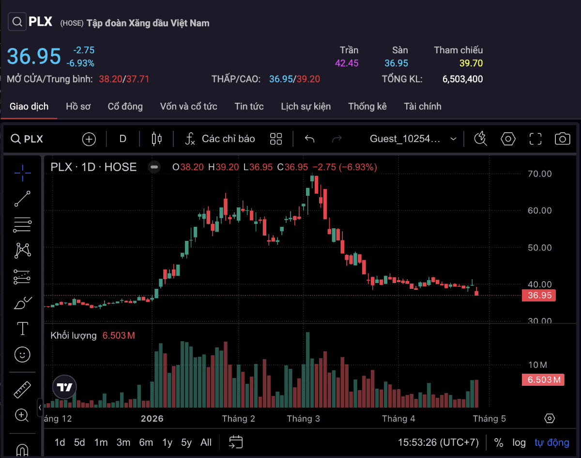The height and width of the screenshot is (458, 581).
Task: Toggle logarithmic scale with the log button
Action: click(519, 442)
